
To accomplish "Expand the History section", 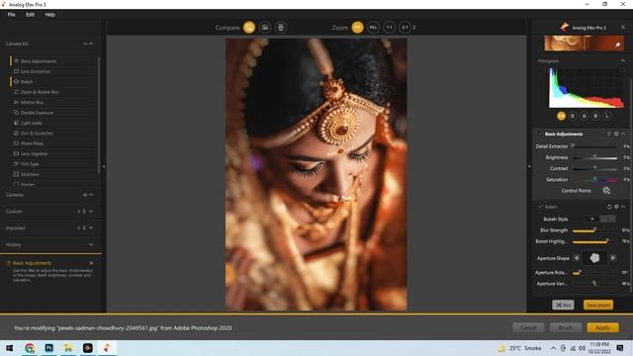I will pos(91,244).
